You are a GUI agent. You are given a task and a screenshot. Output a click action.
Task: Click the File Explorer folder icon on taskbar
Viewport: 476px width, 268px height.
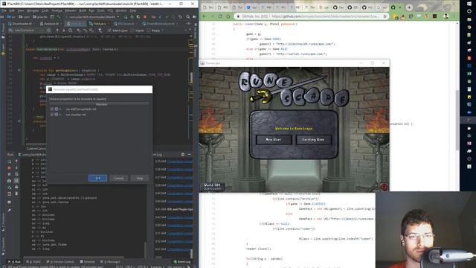469,19
